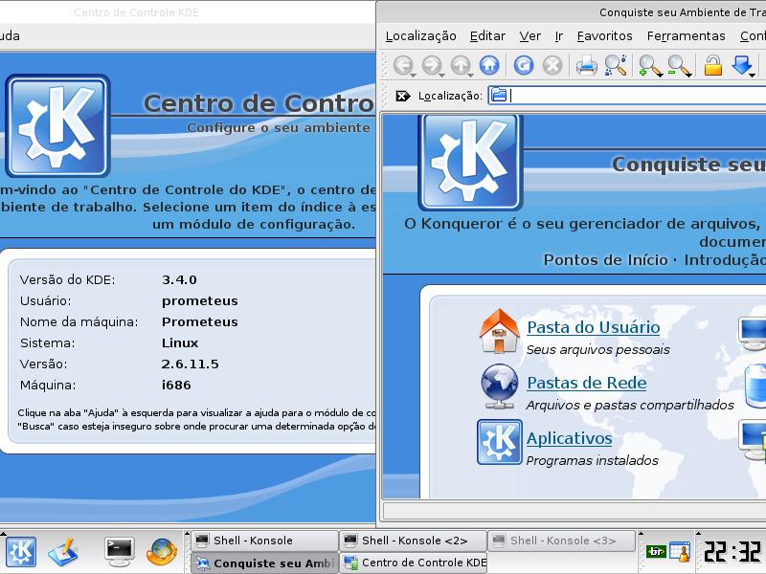
Task: Clear the location bar with black X icon
Action: click(x=402, y=96)
